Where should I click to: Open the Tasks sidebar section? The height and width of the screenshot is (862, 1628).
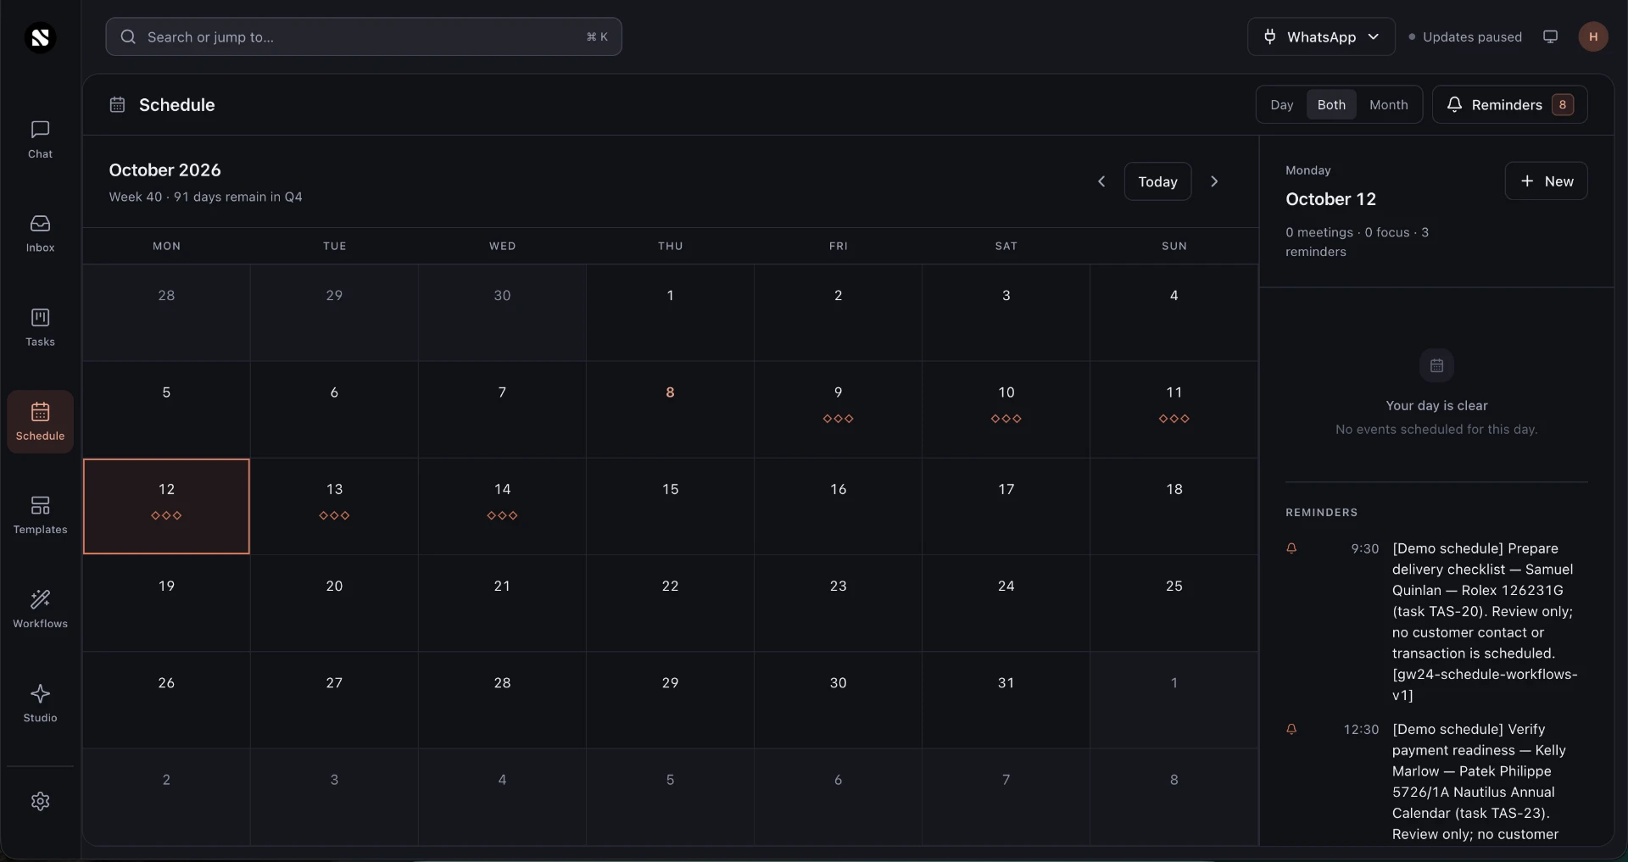(x=40, y=328)
